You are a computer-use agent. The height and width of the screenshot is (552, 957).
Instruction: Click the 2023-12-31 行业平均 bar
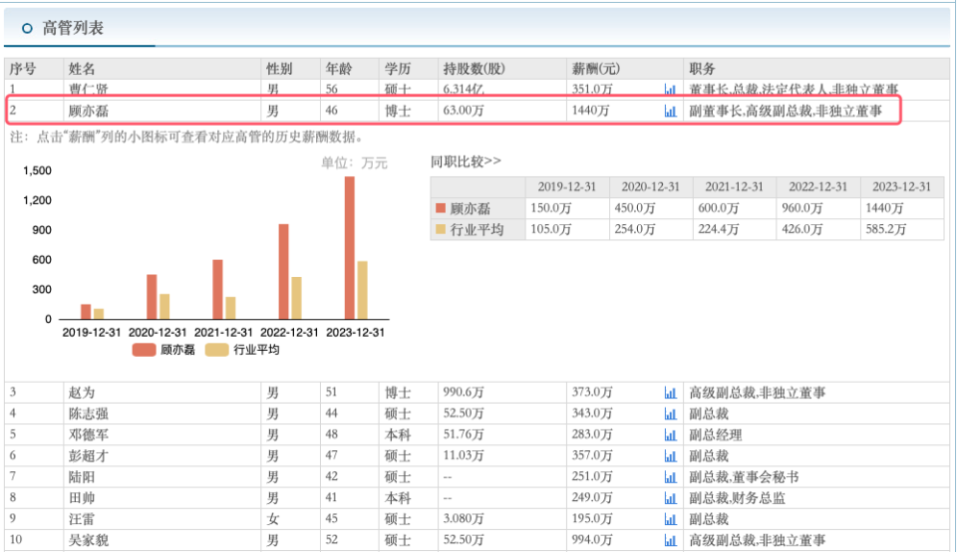(362, 290)
